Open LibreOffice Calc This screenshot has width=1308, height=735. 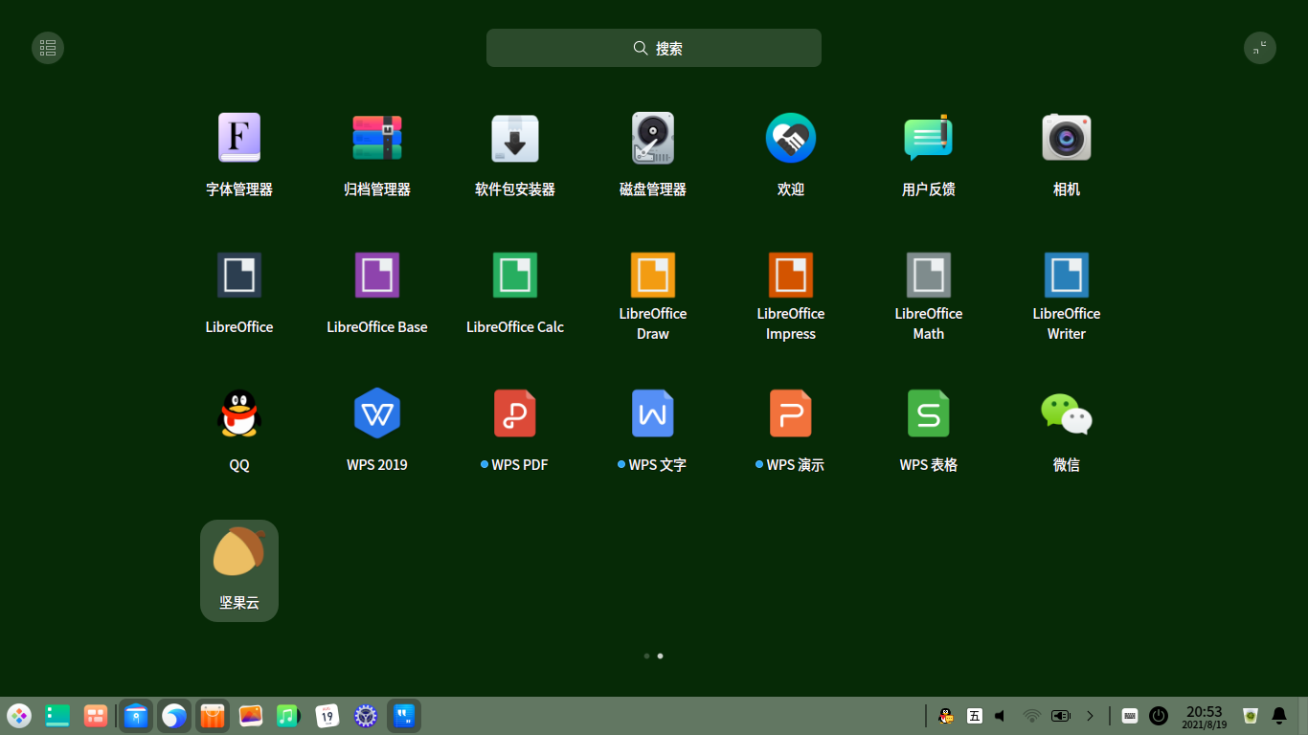click(515, 276)
